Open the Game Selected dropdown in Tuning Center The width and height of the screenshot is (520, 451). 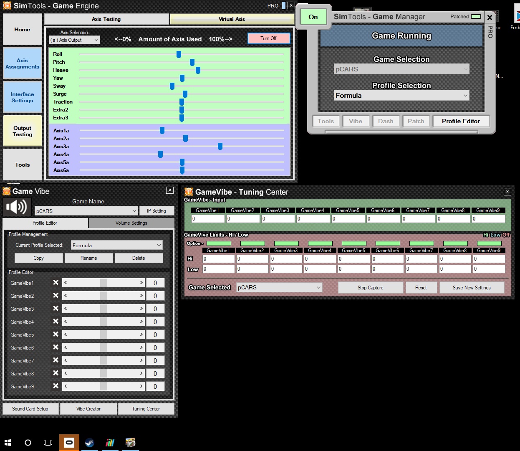pyautogui.click(x=279, y=287)
